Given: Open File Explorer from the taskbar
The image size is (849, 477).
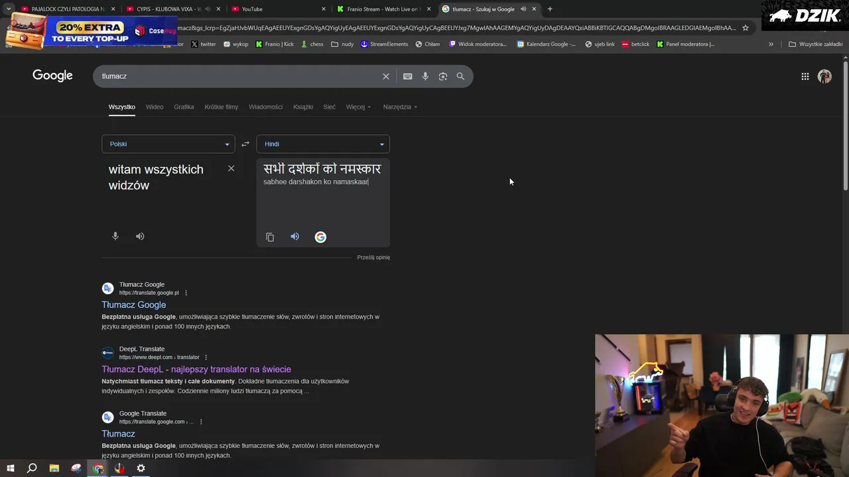Looking at the screenshot, I should coord(54,468).
